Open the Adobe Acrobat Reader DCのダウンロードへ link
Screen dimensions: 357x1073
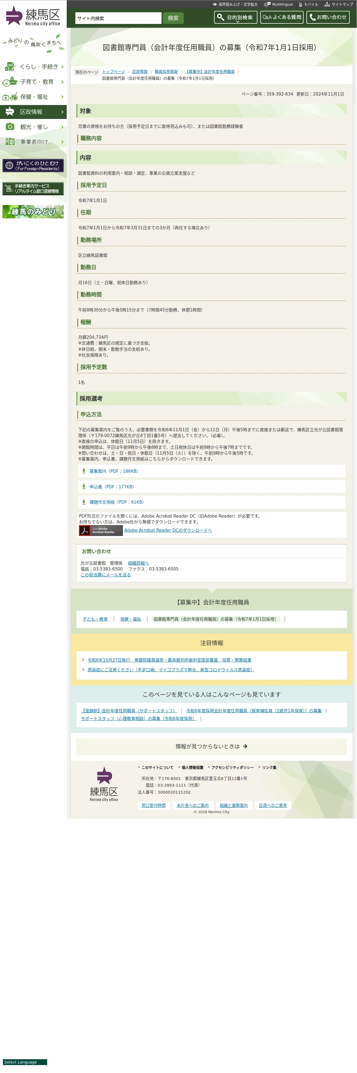168,530
